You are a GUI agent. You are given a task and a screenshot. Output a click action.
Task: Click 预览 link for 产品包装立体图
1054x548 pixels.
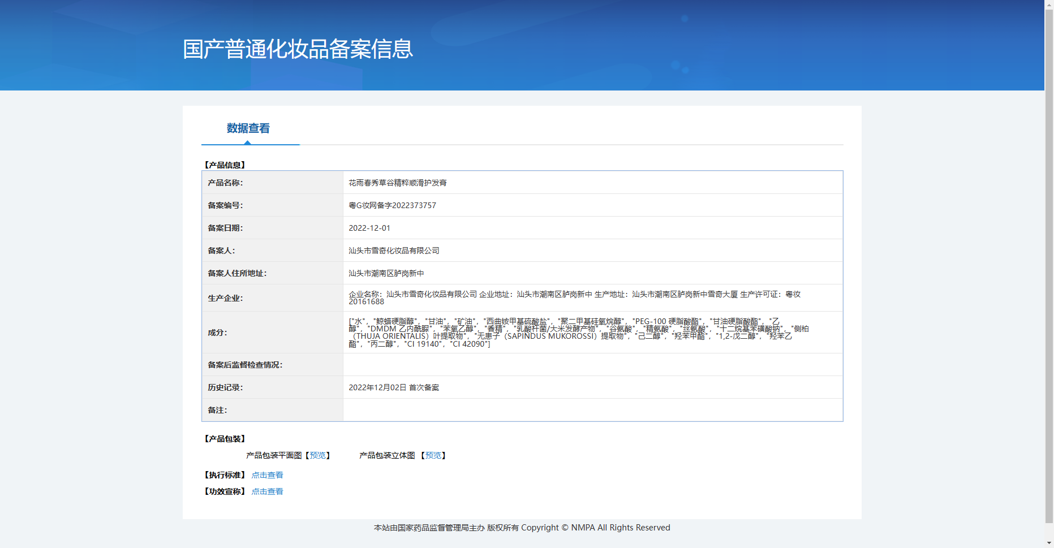(433, 455)
